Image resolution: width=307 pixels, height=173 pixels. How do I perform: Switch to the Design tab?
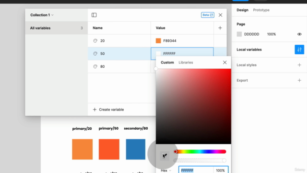pos(242,10)
